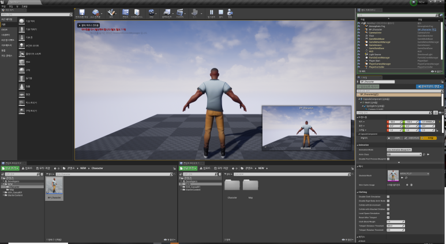Image resolution: width=446 pixels, height=244 pixels.
Task: Toggle visibility eye for Player Start
Action: click(359, 61)
